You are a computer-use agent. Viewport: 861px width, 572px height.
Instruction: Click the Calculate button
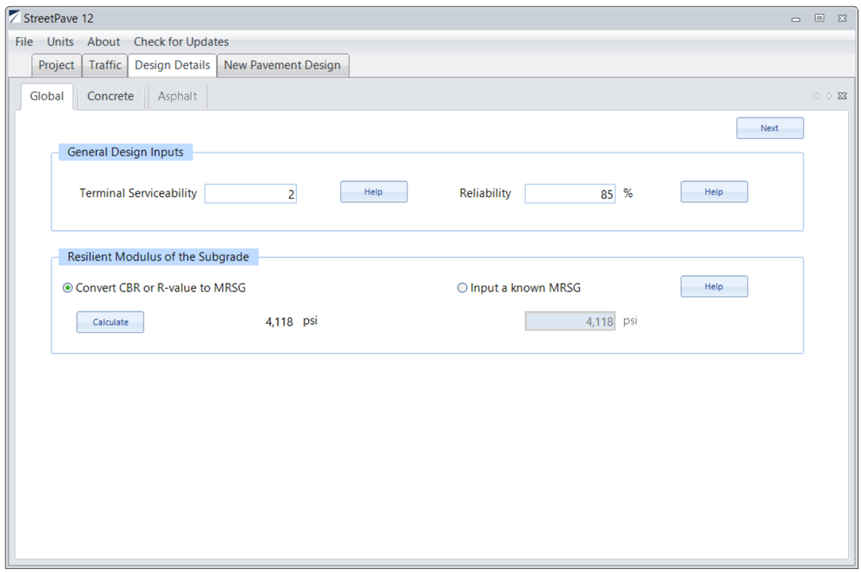pyautogui.click(x=110, y=322)
